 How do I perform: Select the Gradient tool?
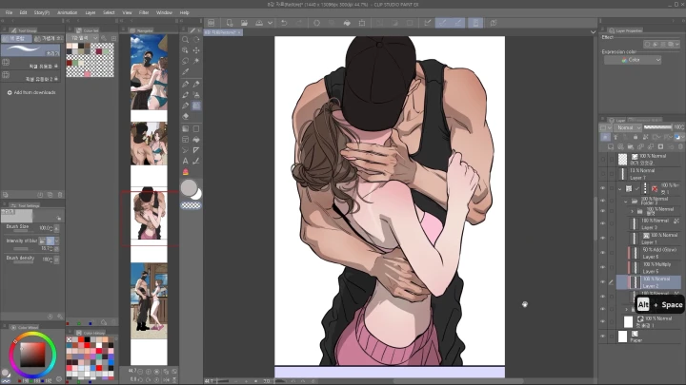pyautogui.click(x=186, y=128)
